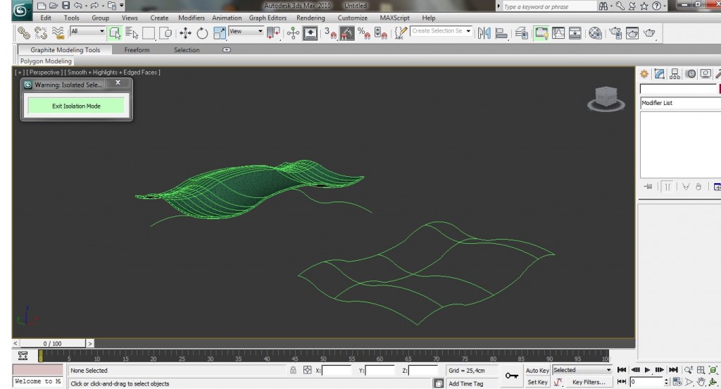Click the Unlink Selection icon
The width and height of the screenshot is (721, 389).
40,33
